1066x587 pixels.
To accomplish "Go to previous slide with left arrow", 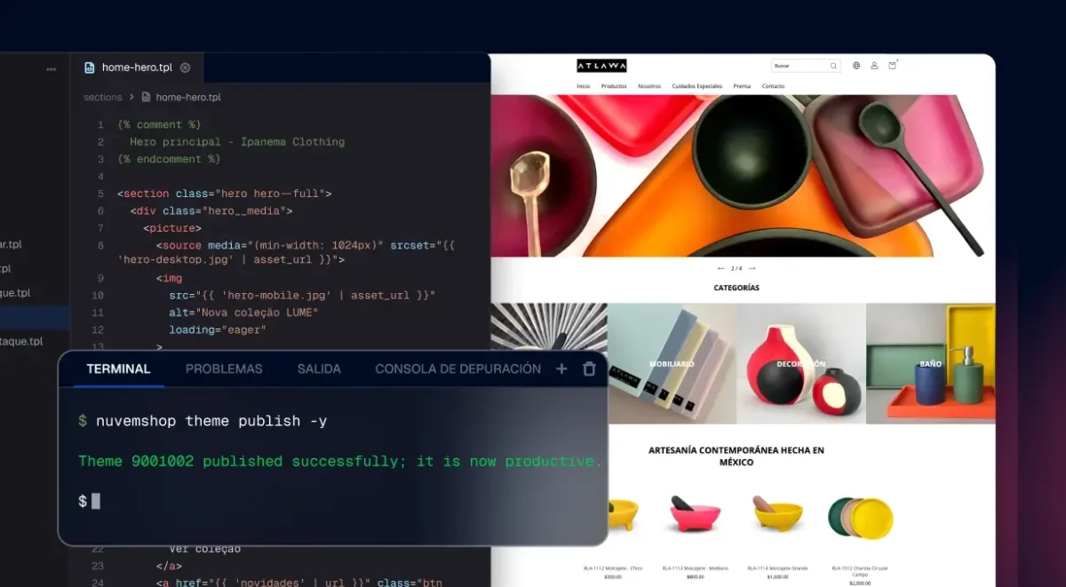I will point(720,268).
